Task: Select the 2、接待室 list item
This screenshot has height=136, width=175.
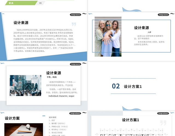Action: [57, 123]
